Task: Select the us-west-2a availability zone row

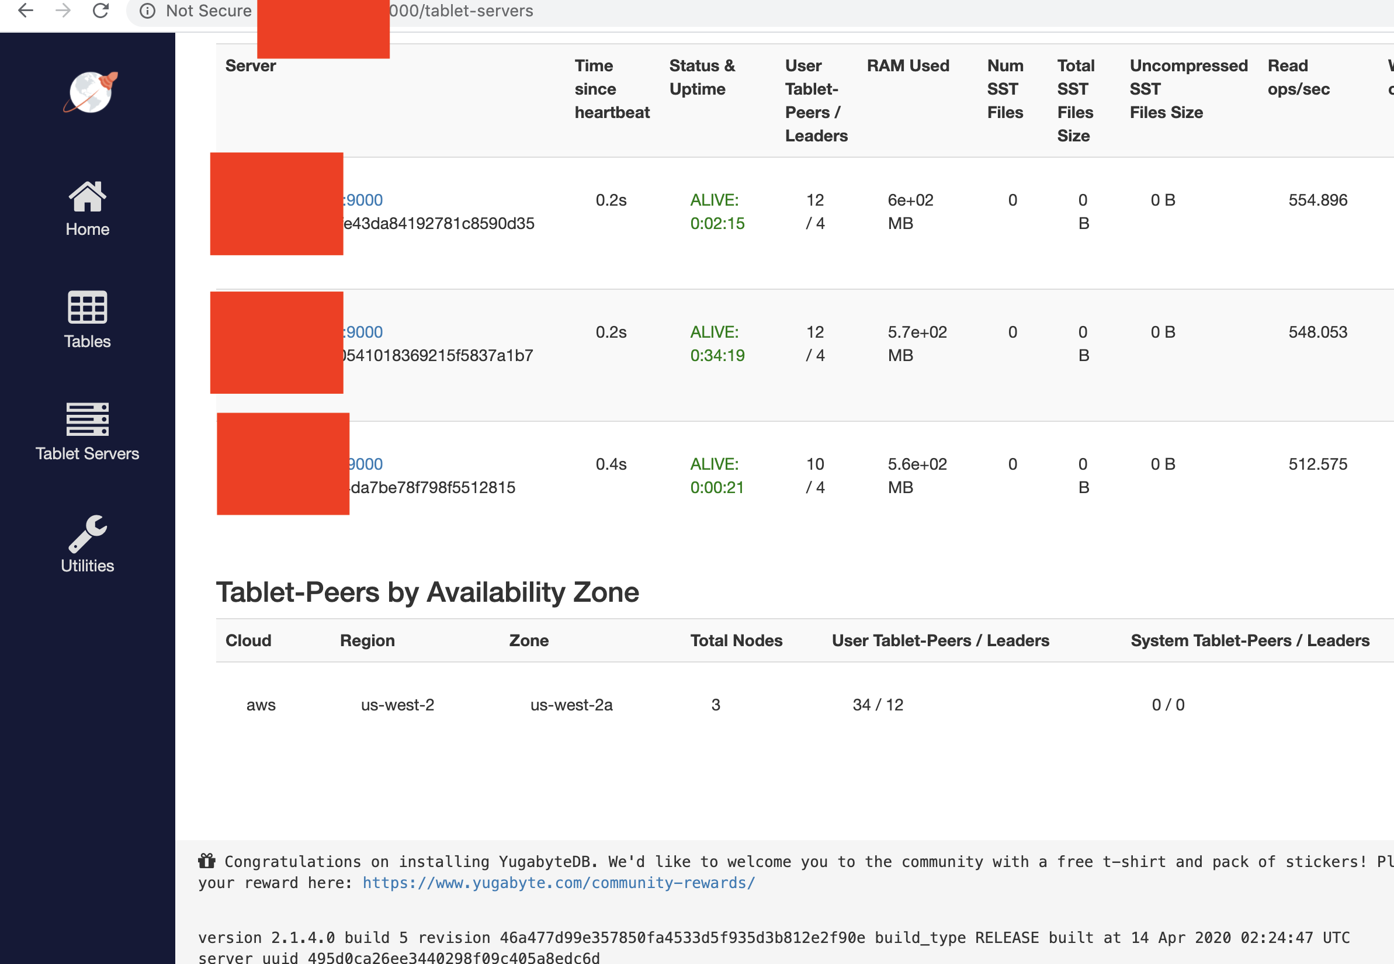Action: pyautogui.click(x=571, y=704)
